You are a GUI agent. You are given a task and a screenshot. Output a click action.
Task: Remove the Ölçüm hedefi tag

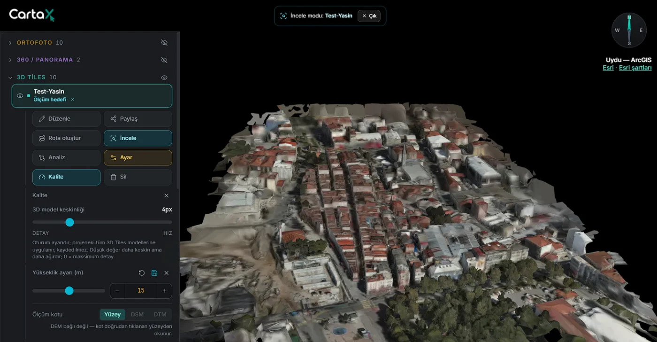click(72, 100)
